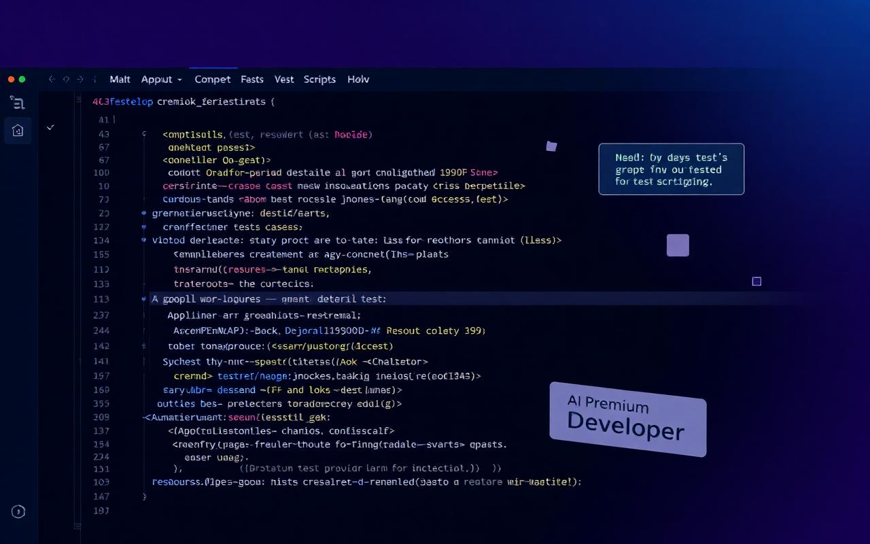Go back with the left arrow icon
The width and height of the screenshot is (870, 544).
click(x=52, y=80)
